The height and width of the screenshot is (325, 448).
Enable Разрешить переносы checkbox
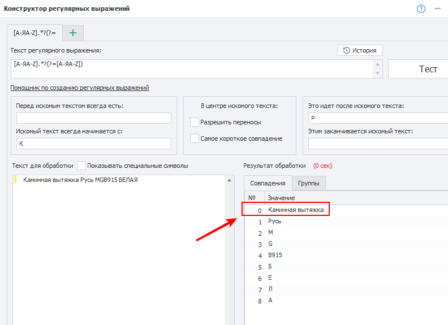pos(195,122)
